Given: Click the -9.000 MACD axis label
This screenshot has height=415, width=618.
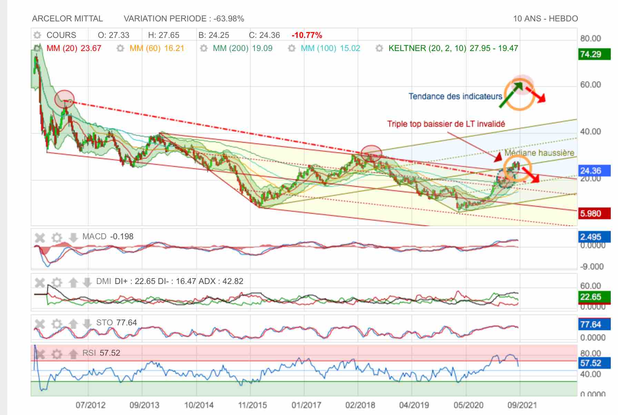Looking at the screenshot, I should point(592,266).
